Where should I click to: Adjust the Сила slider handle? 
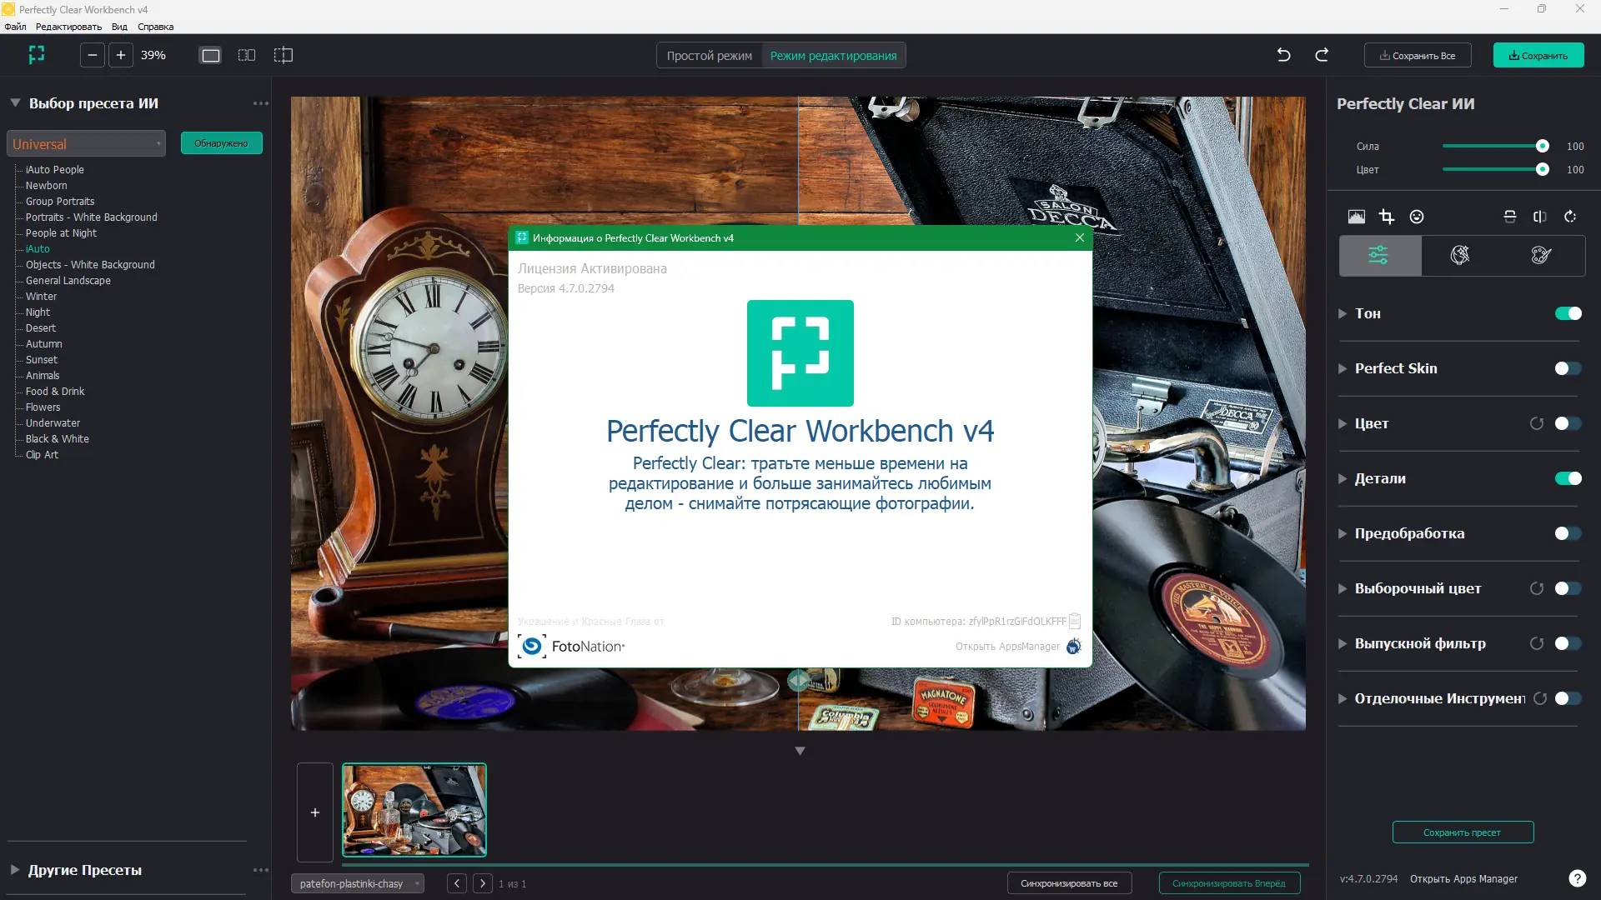[x=1543, y=146]
